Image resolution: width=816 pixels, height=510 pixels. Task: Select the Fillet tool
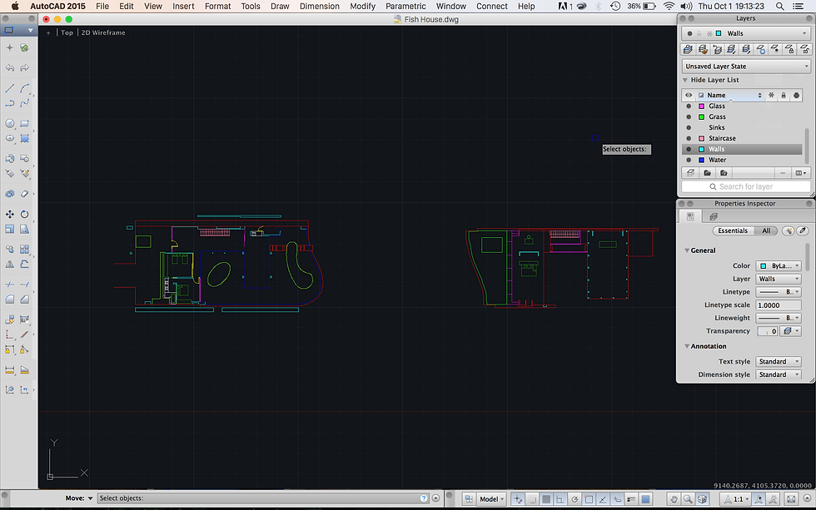pyautogui.click(x=9, y=300)
